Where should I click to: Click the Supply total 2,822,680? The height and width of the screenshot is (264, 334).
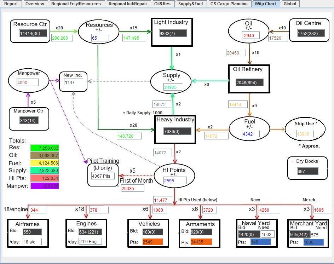(x=45, y=171)
